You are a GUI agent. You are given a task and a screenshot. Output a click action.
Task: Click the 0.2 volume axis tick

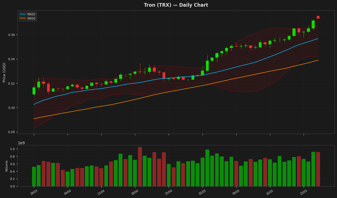(12, 179)
